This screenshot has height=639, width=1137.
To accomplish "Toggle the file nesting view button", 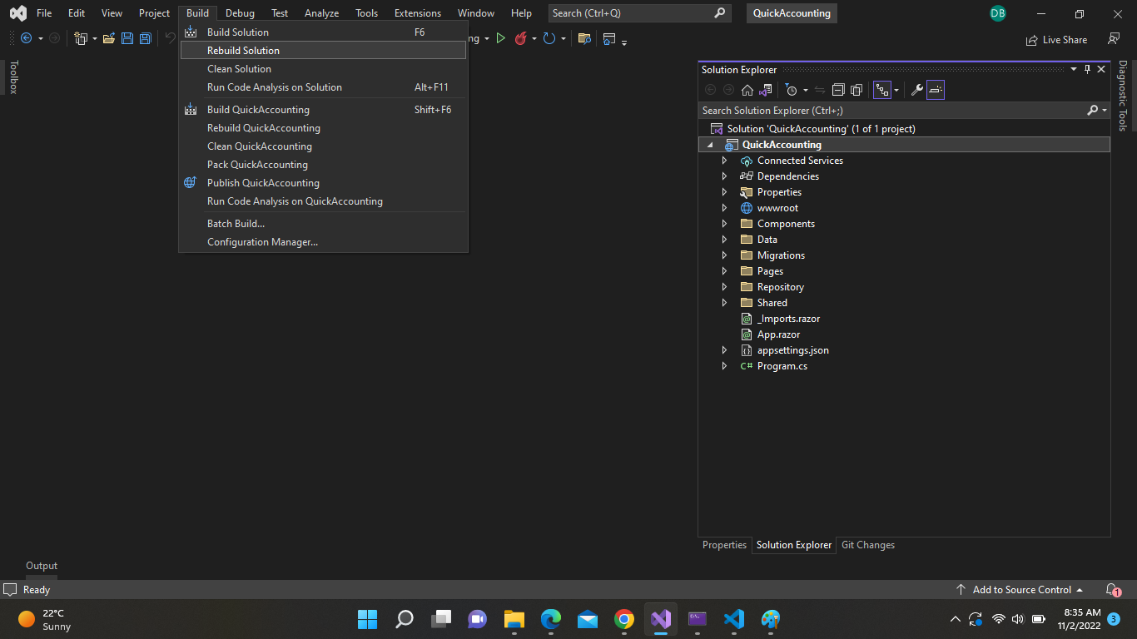I will point(881,90).
